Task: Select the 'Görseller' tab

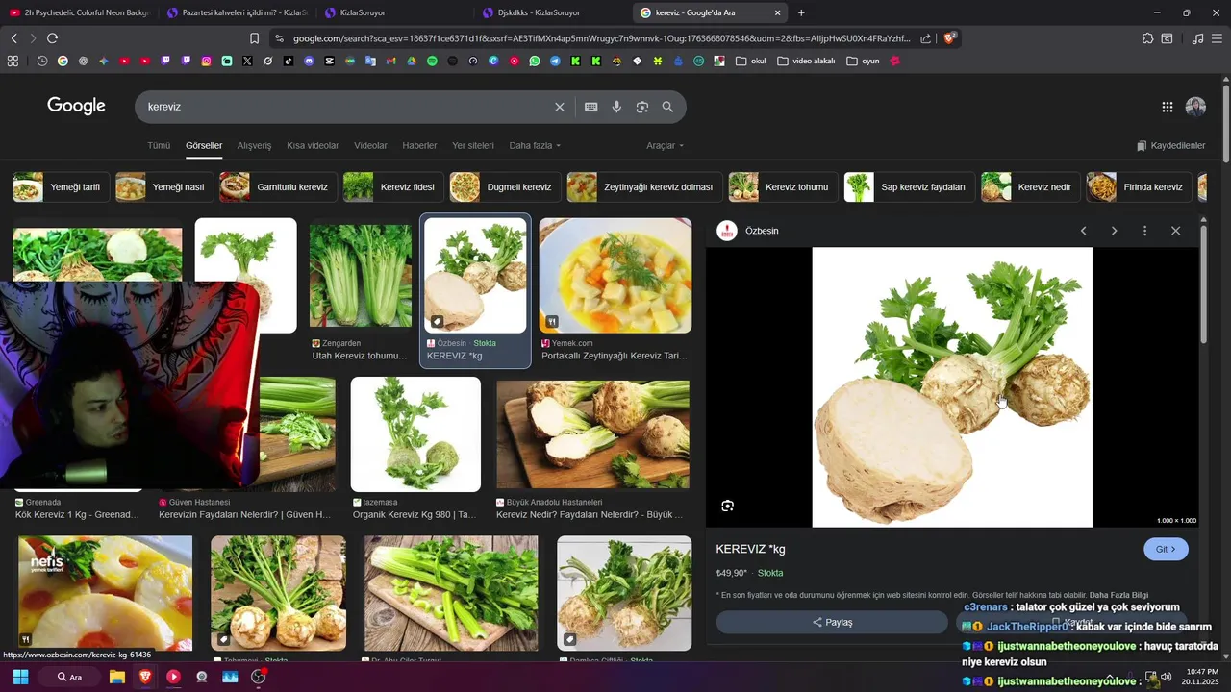Action: (204, 145)
